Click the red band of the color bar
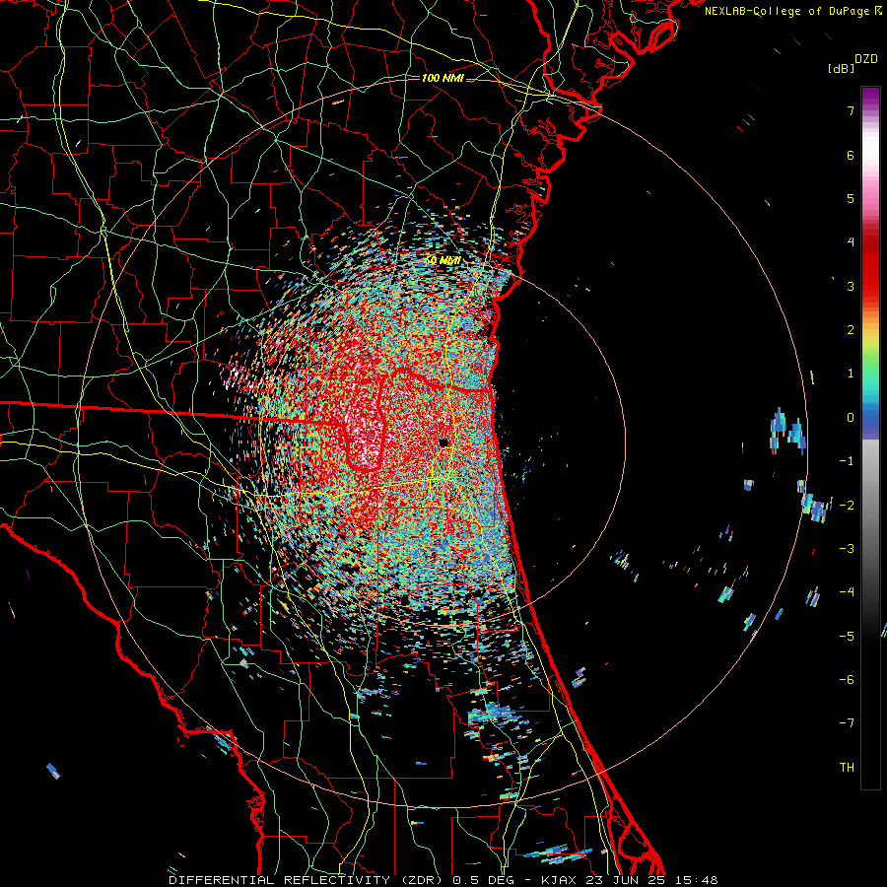 870,266
